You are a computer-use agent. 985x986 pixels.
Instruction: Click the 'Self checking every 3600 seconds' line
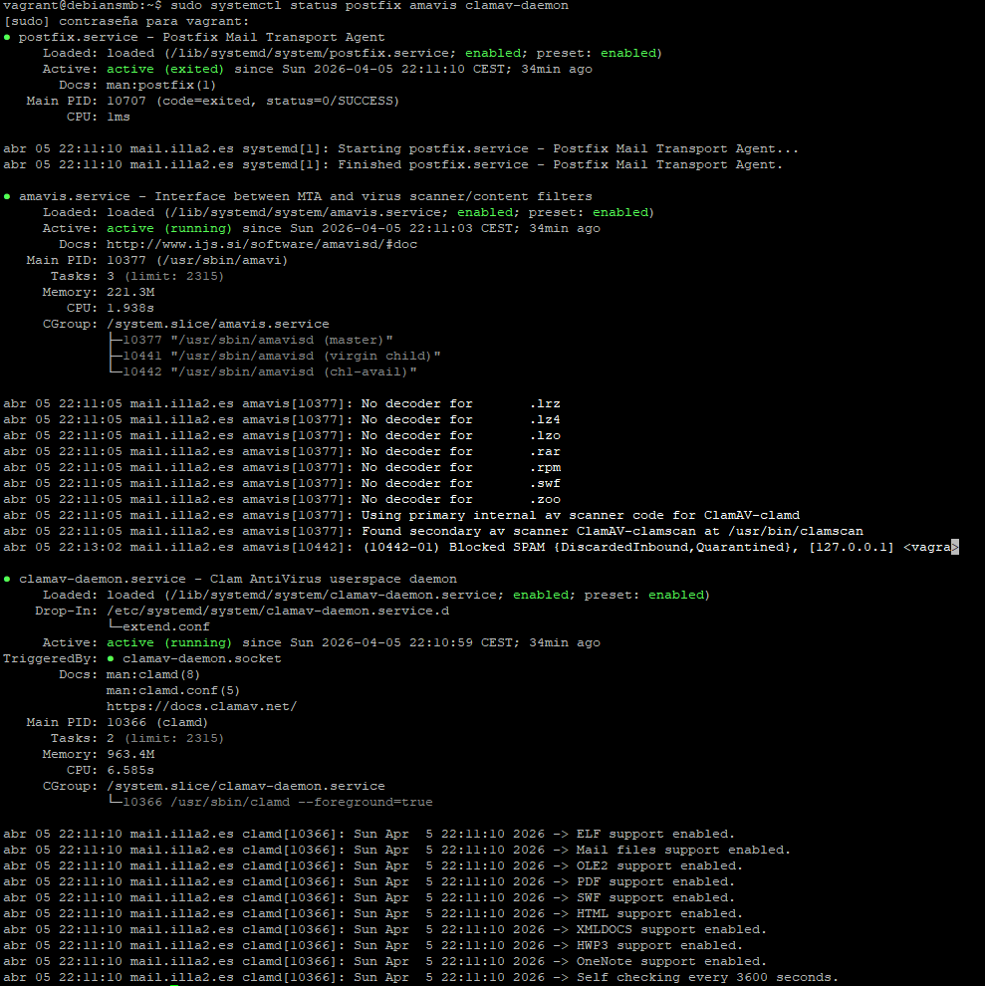[707, 978]
